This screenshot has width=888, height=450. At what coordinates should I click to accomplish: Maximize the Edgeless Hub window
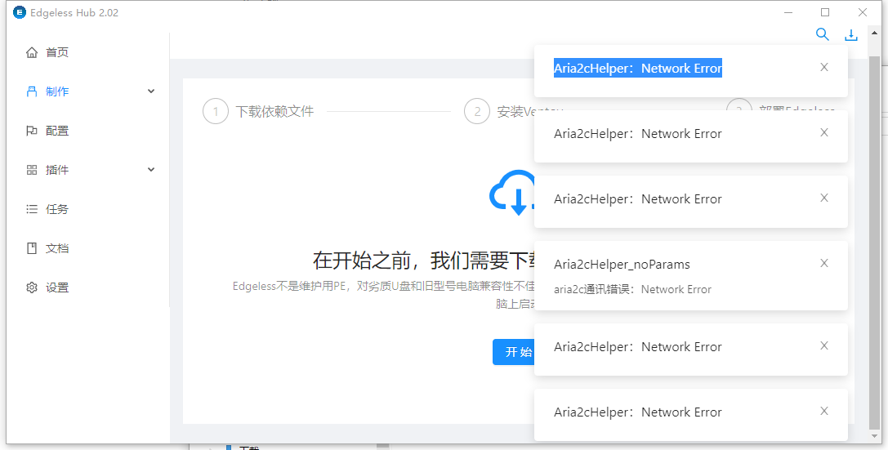click(x=825, y=12)
